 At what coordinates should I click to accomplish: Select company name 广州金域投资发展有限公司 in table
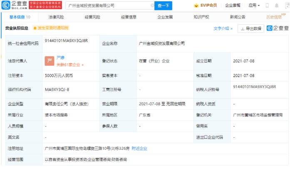(162, 44)
